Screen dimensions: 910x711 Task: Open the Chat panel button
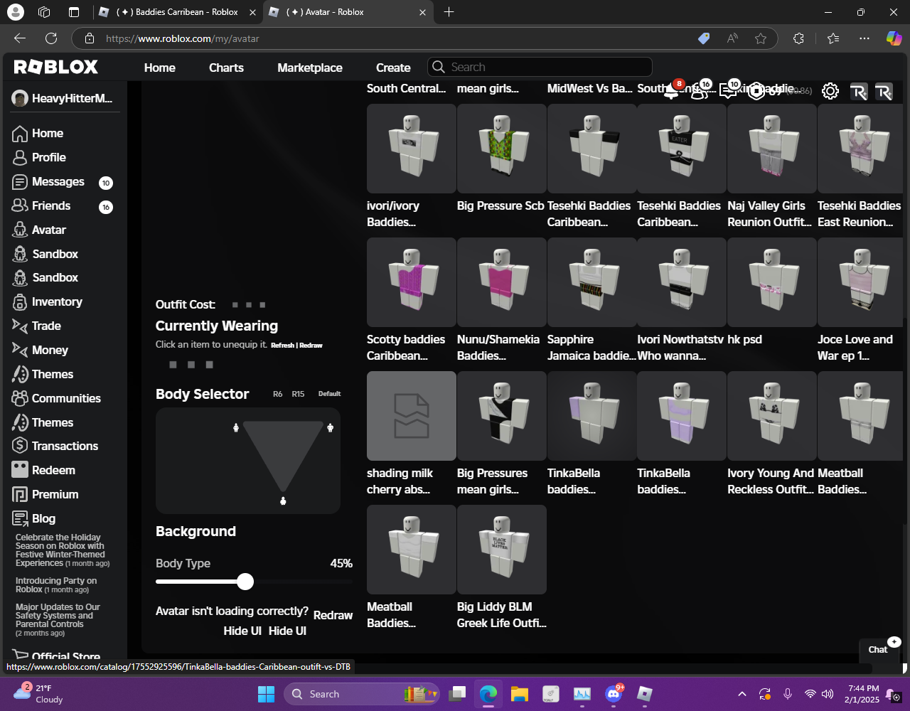pyautogui.click(x=879, y=649)
